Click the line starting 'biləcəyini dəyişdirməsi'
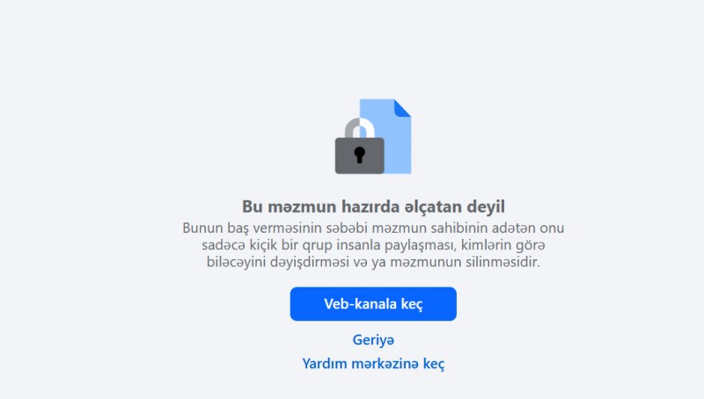Image resolution: width=704 pixels, height=399 pixels. point(373,262)
